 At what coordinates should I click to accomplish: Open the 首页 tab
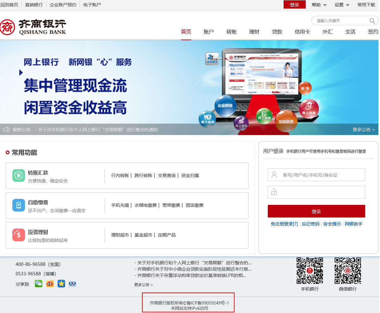point(186,32)
